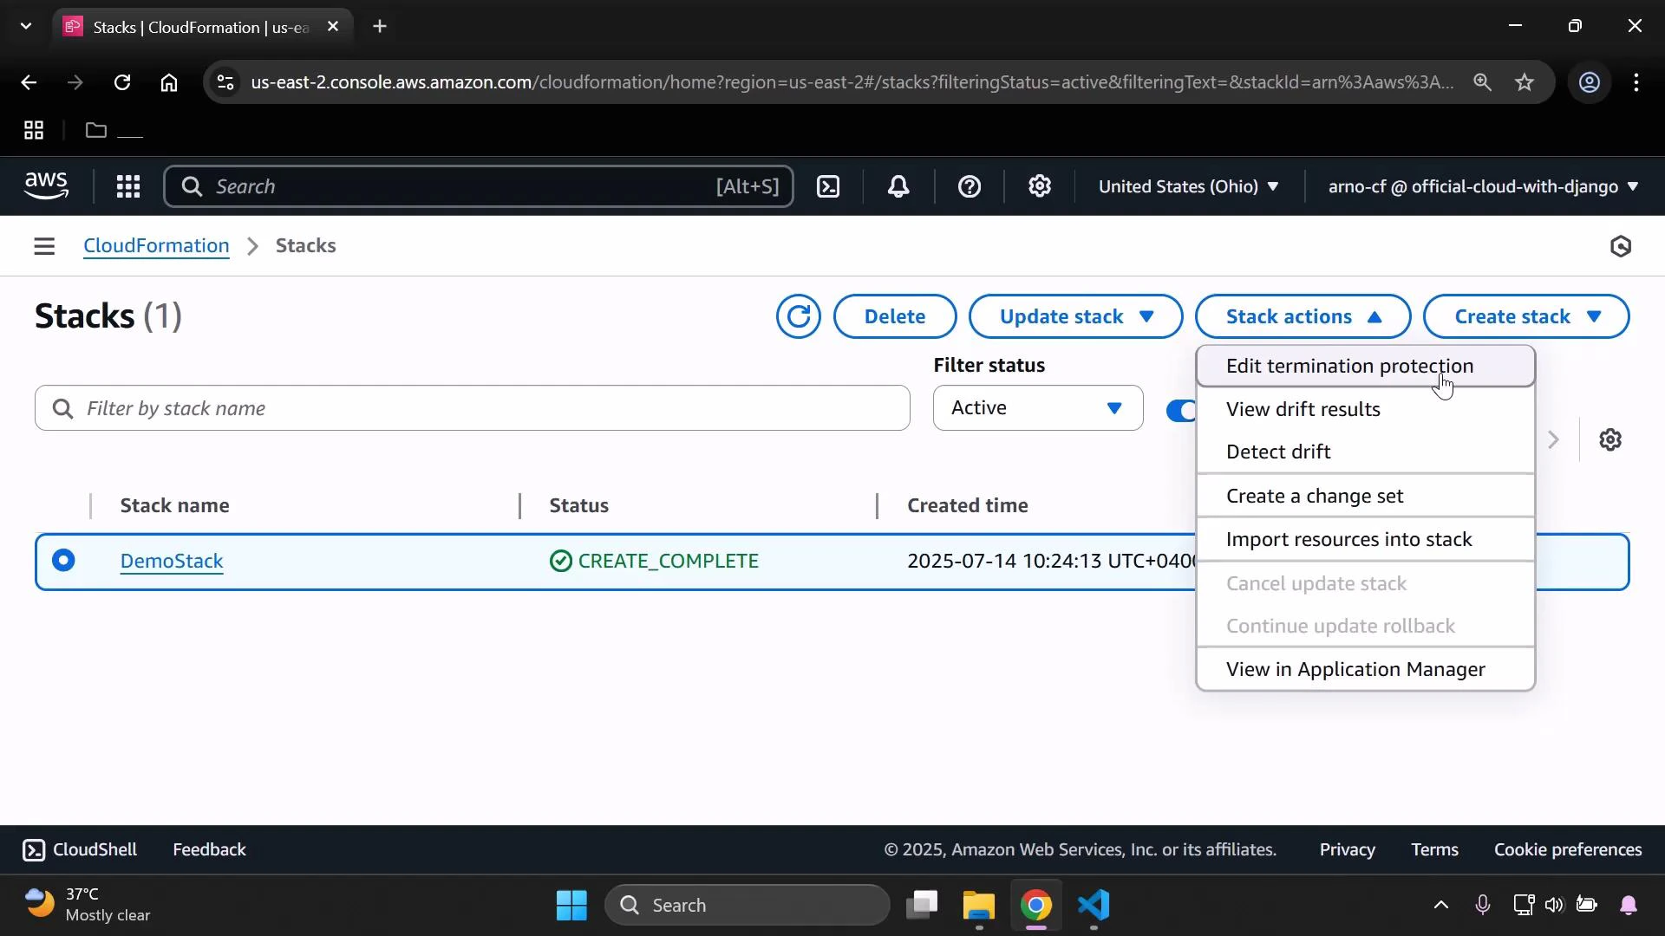
Task: Open File Explorer from the Windows taskbar
Action: [x=978, y=906]
